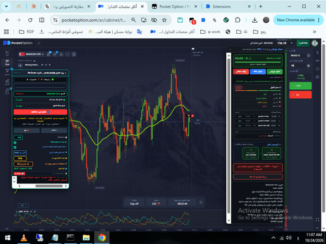
Task: Toggle the second checked checkbox in bot panel
Action: [15, 148]
